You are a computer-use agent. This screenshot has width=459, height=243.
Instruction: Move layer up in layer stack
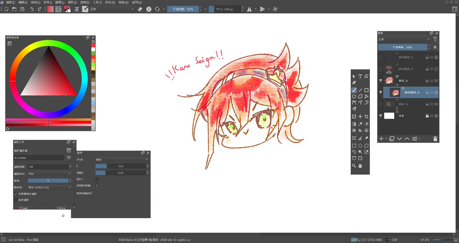click(x=407, y=139)
